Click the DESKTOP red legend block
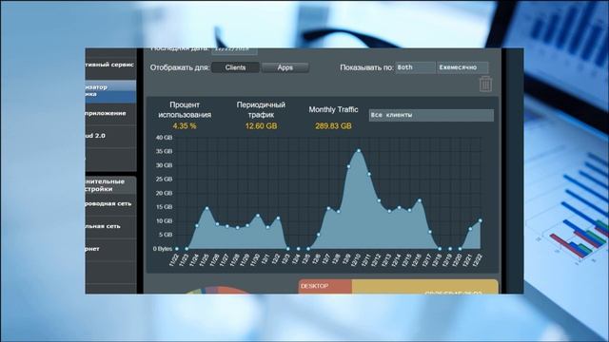This screenshot has height=342, width=609. click(x=325, y=287)
